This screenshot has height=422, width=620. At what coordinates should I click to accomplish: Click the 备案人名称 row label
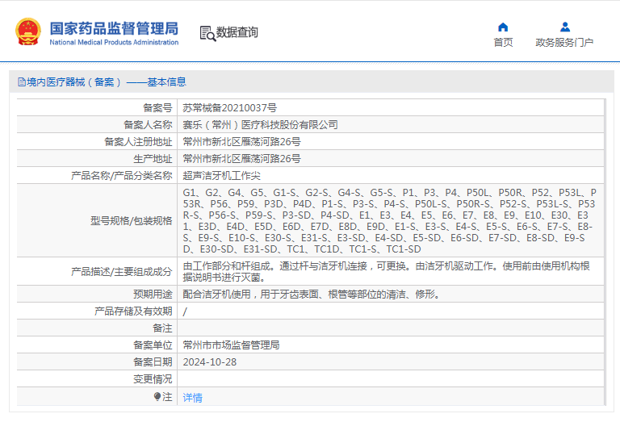coord(148,125)
